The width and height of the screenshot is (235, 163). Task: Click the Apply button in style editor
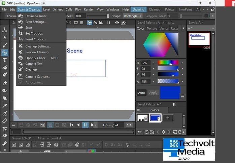click(x=153, y=93)
